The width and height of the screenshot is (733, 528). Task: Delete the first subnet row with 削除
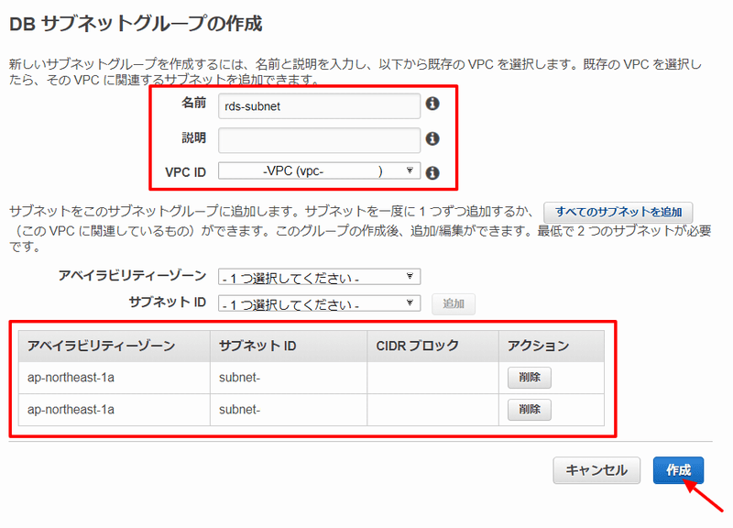coord(529,377)
